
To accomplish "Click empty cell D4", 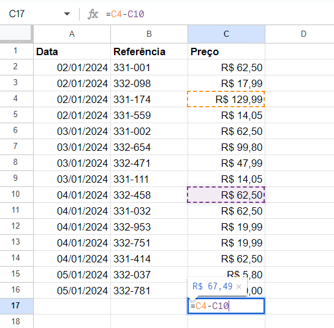I will pyautogui.click(x=300, y=99).
